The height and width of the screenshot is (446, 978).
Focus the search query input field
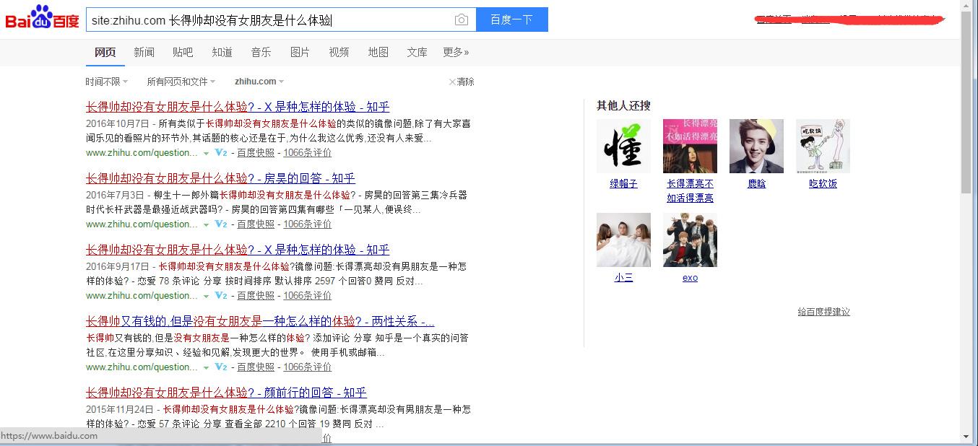[271, 20]
